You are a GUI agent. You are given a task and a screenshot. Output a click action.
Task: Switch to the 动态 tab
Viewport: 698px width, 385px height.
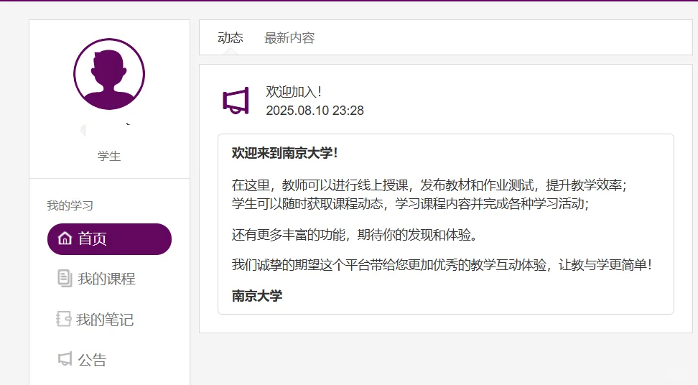pyautogui.click(x=230, y=38)
